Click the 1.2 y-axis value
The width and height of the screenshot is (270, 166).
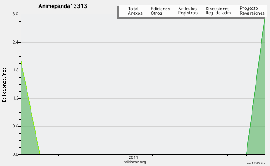click(15, 98)
